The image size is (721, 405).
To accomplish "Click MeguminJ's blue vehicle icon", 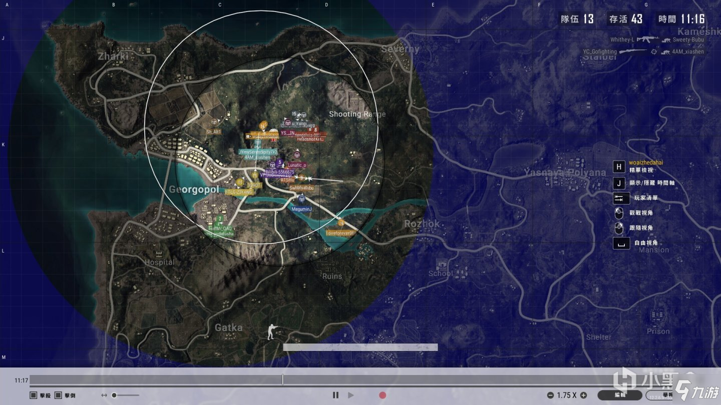I will tap(301, 198).
